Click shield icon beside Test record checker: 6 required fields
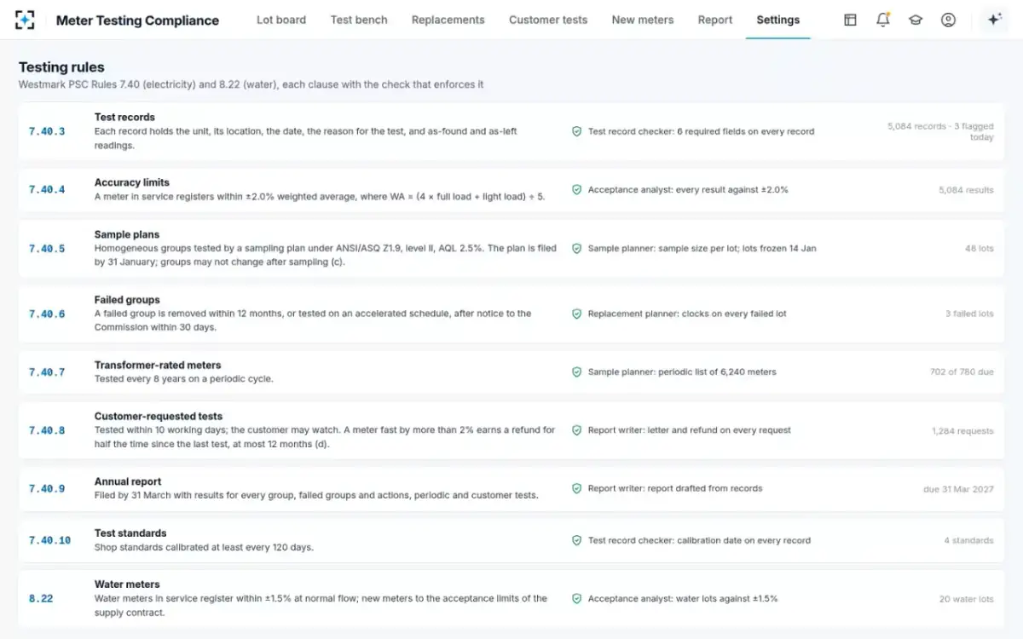1023x639 pixels. 577,132
